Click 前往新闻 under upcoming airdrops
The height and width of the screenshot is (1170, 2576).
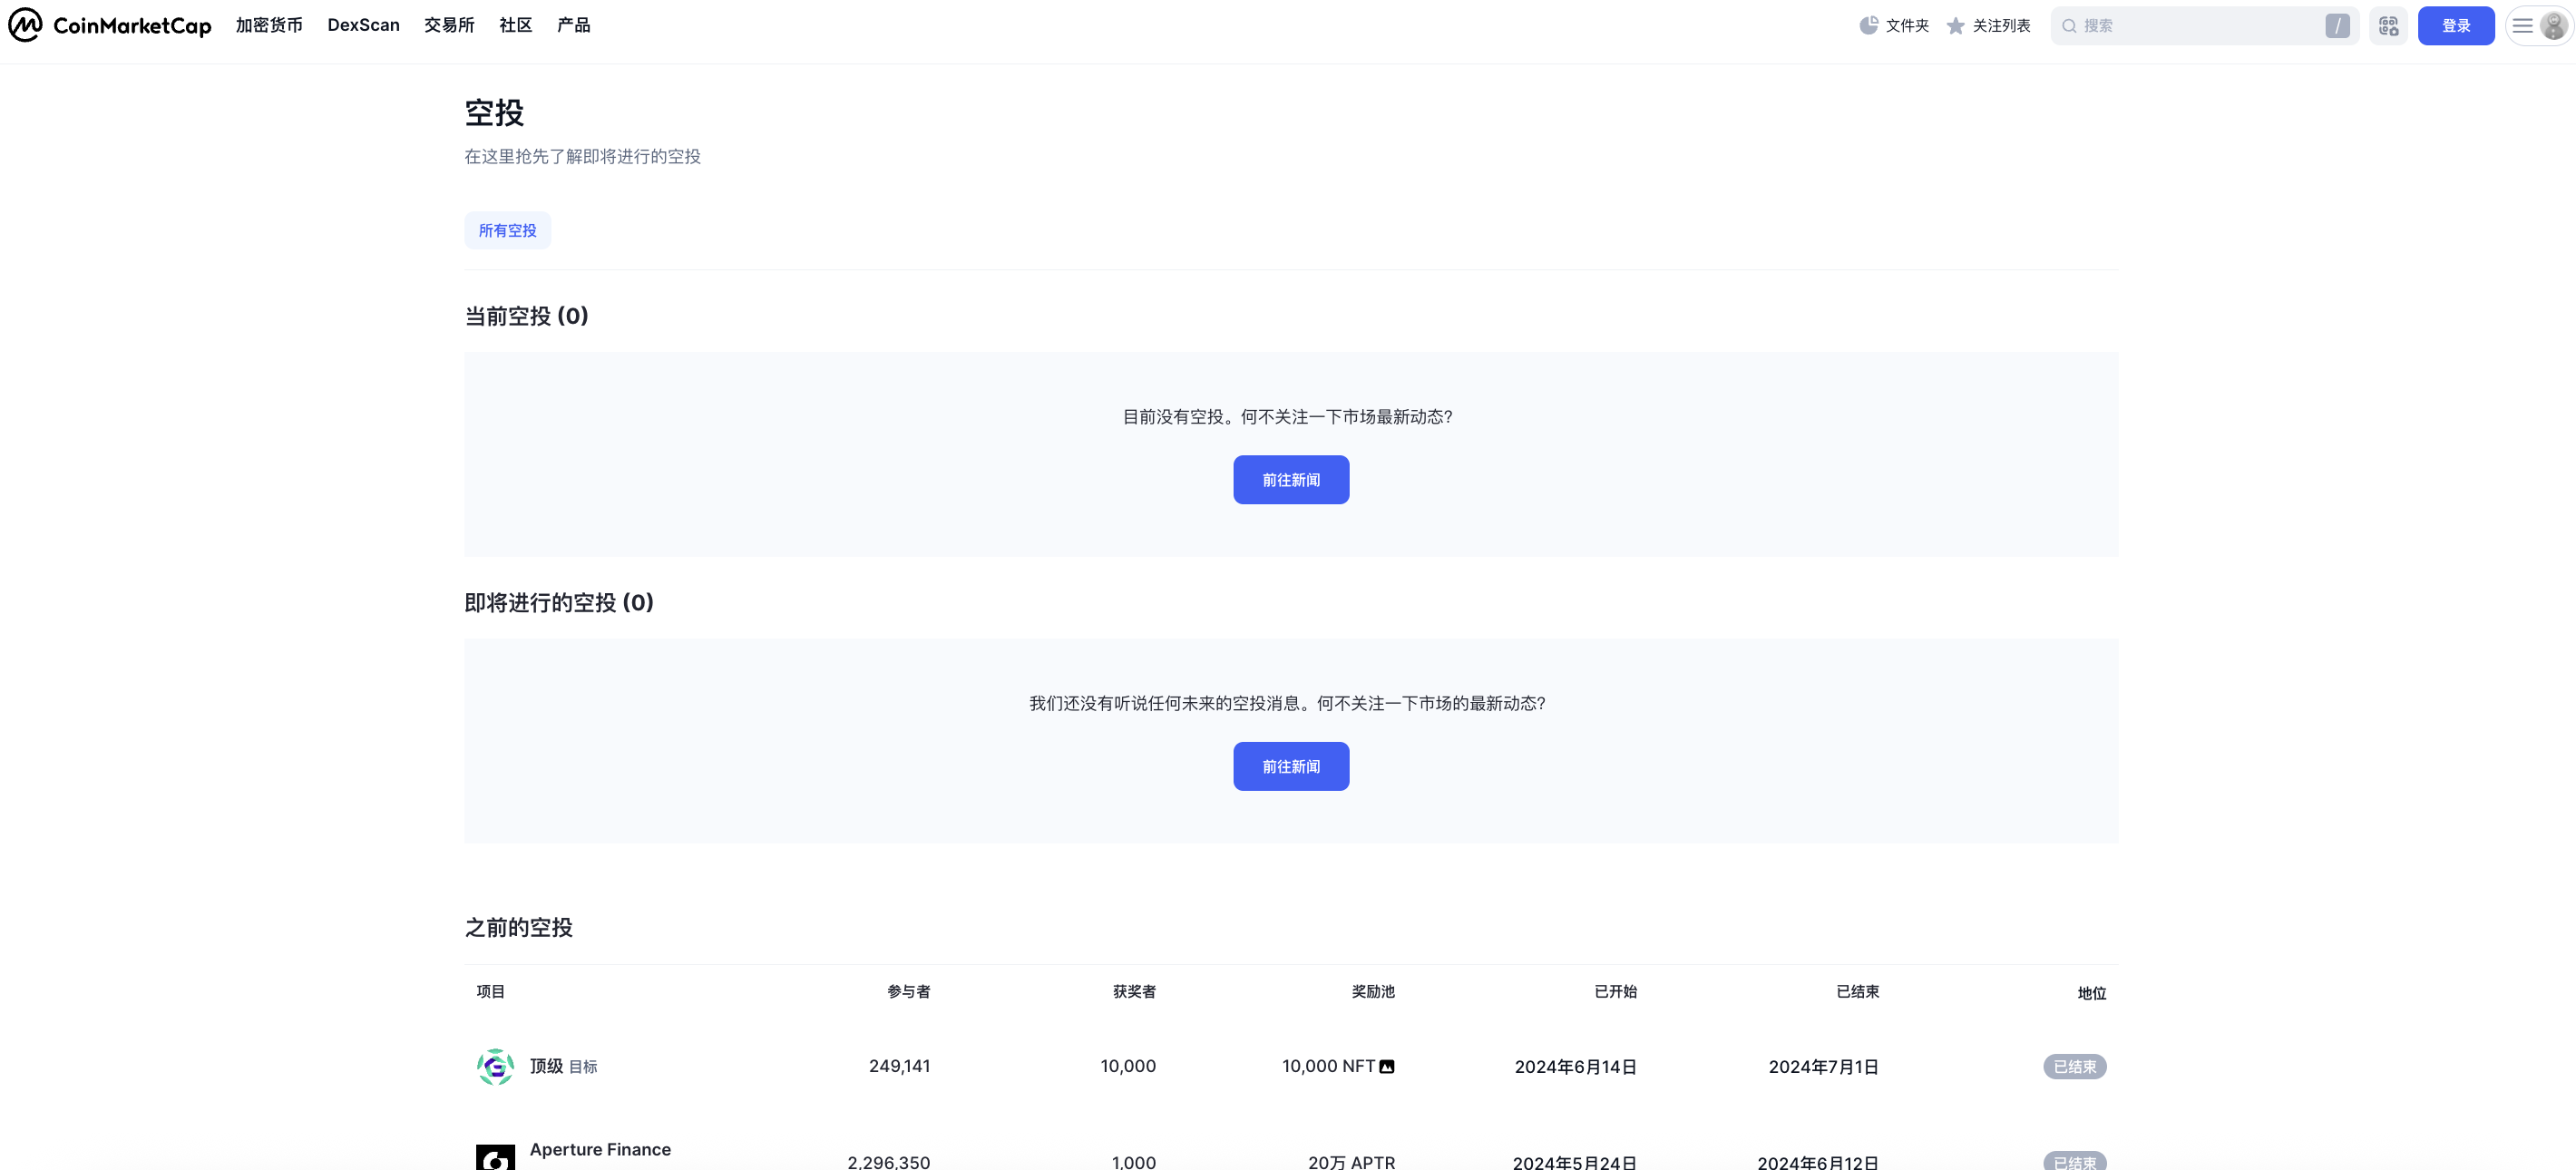click(1290, 766)
